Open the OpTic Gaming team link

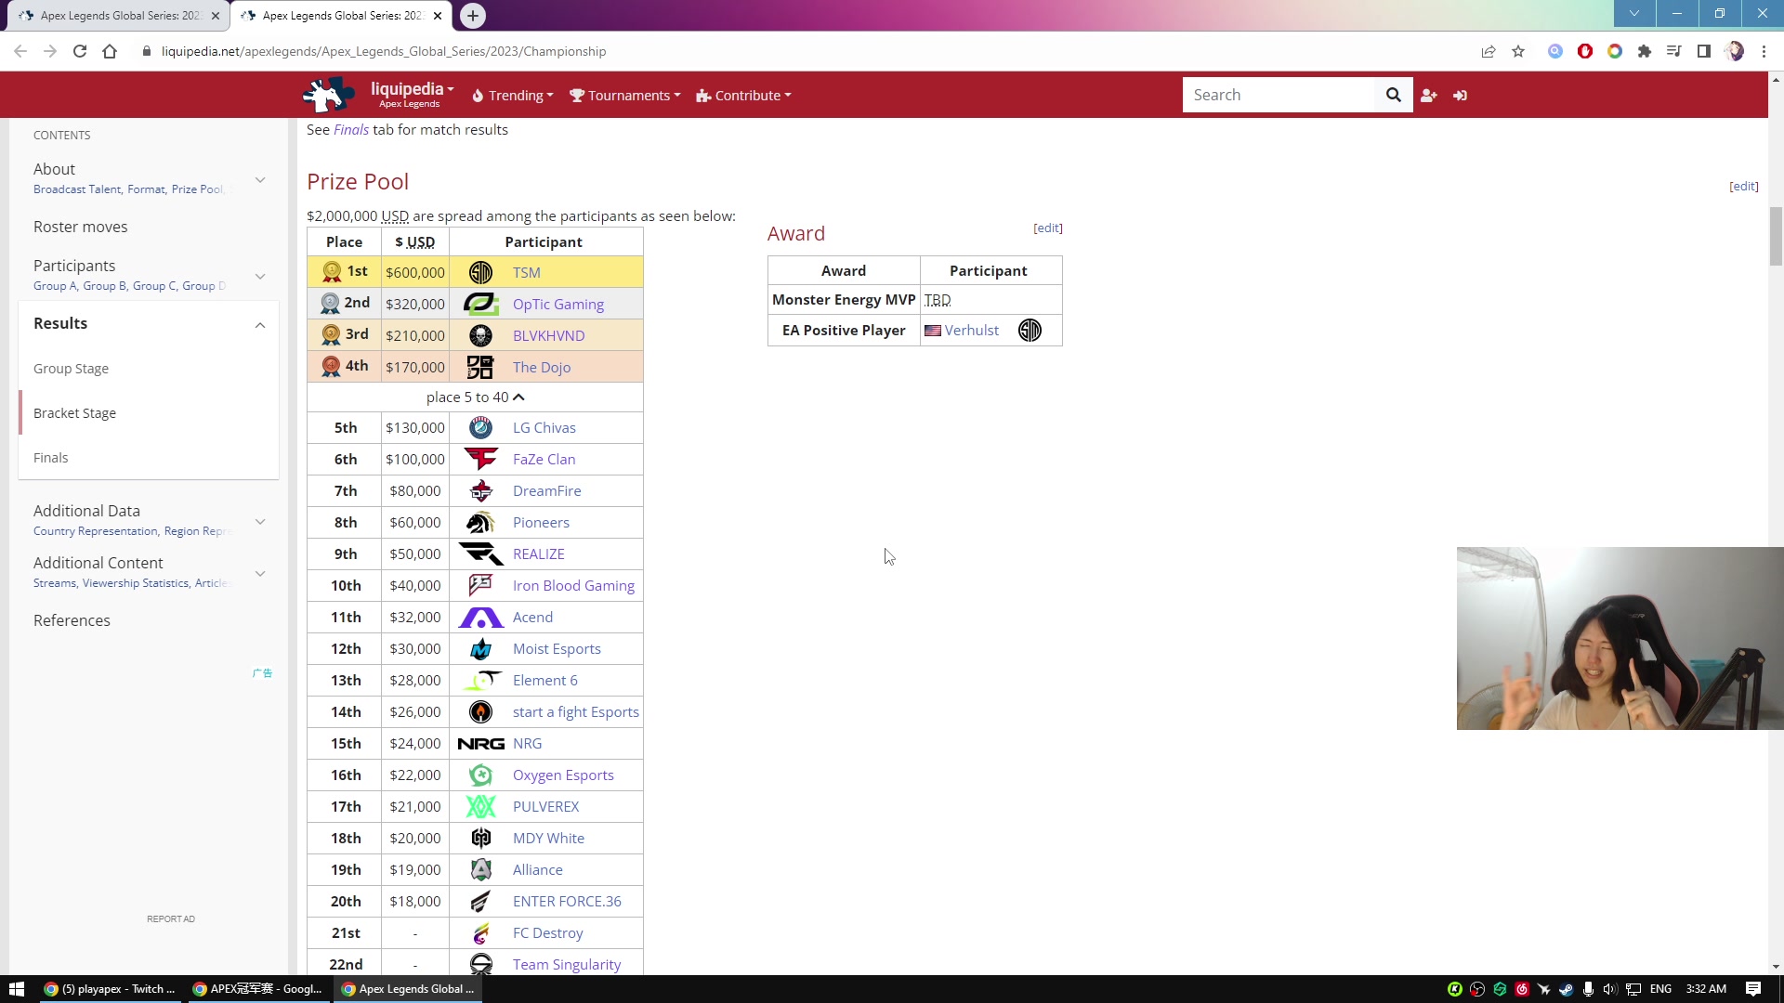tap(557, 305)
